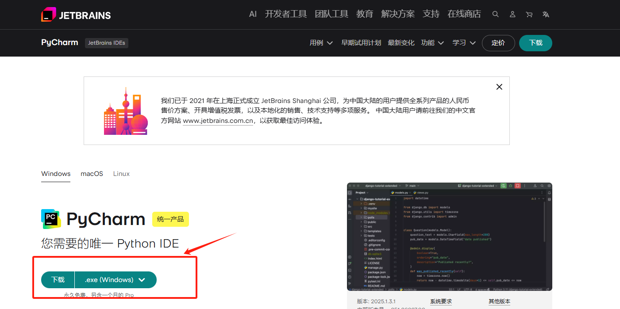Switch to the macOS download tab
Image resolution: width=620 pixels, height=309 pixels.
(91, 174)
